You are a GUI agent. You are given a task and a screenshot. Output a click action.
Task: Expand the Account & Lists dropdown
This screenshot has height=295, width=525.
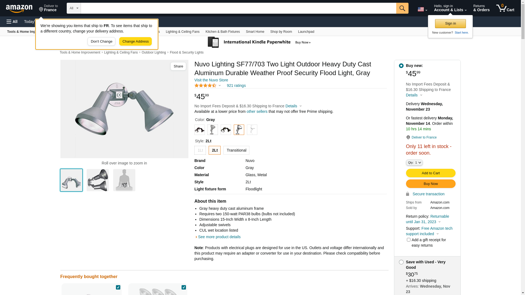click(x=450, y=8)
